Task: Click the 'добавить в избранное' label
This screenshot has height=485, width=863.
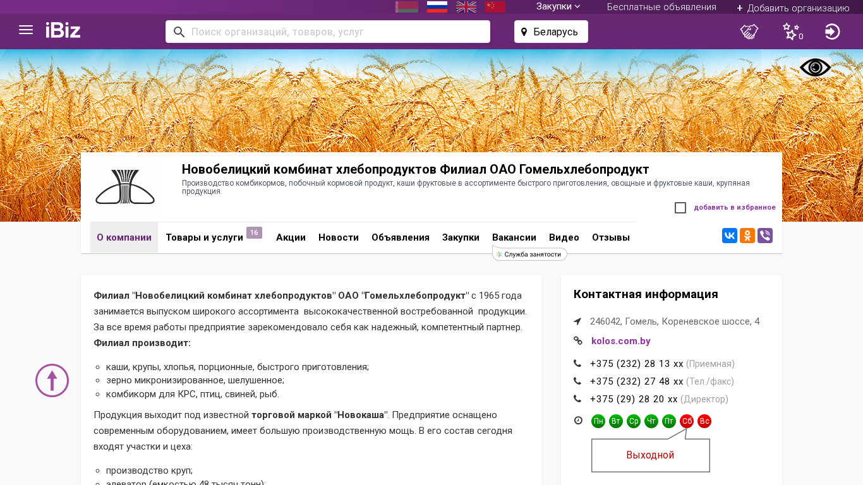Action: 735,207
